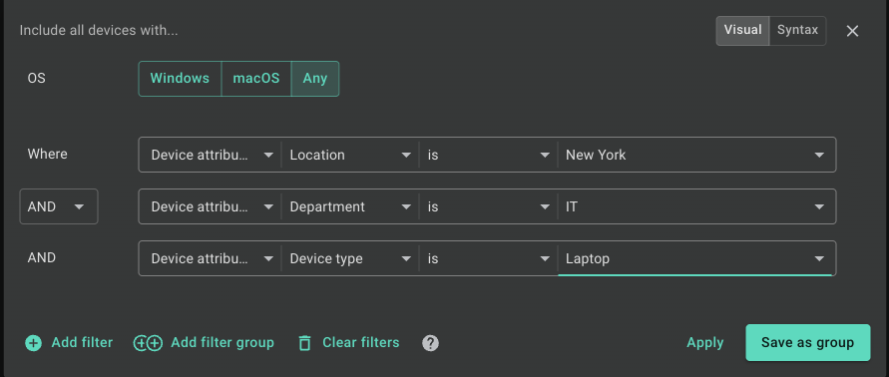Click the Apply button
This screenshot has width=889, height=377.
[x=704, y=343]
